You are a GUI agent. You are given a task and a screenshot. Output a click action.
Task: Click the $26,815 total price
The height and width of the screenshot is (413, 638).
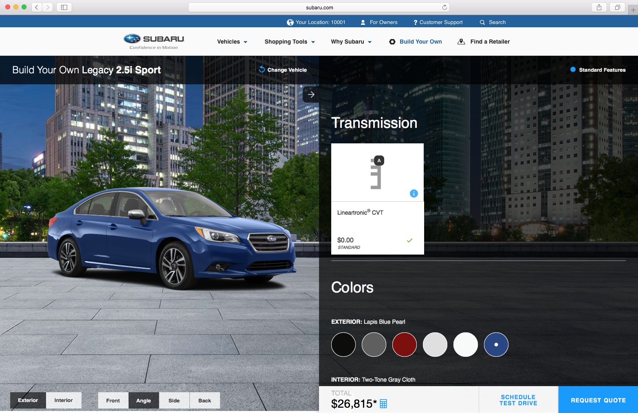click(354, 404)
